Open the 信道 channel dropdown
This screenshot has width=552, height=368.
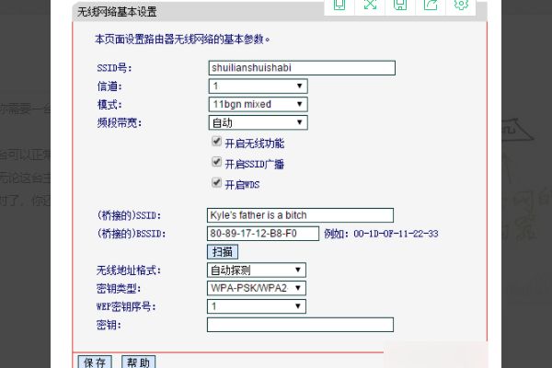258,86
